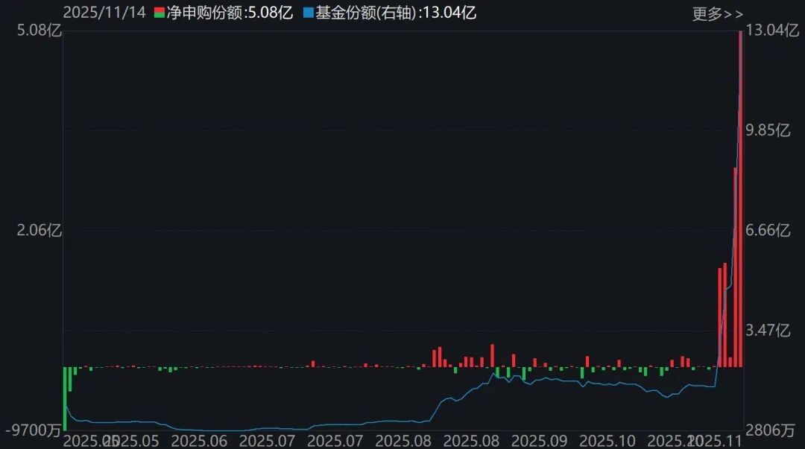Click the tall green bar at left edge
The width and height of the screenshot is (805, 449).
(65, 398)
